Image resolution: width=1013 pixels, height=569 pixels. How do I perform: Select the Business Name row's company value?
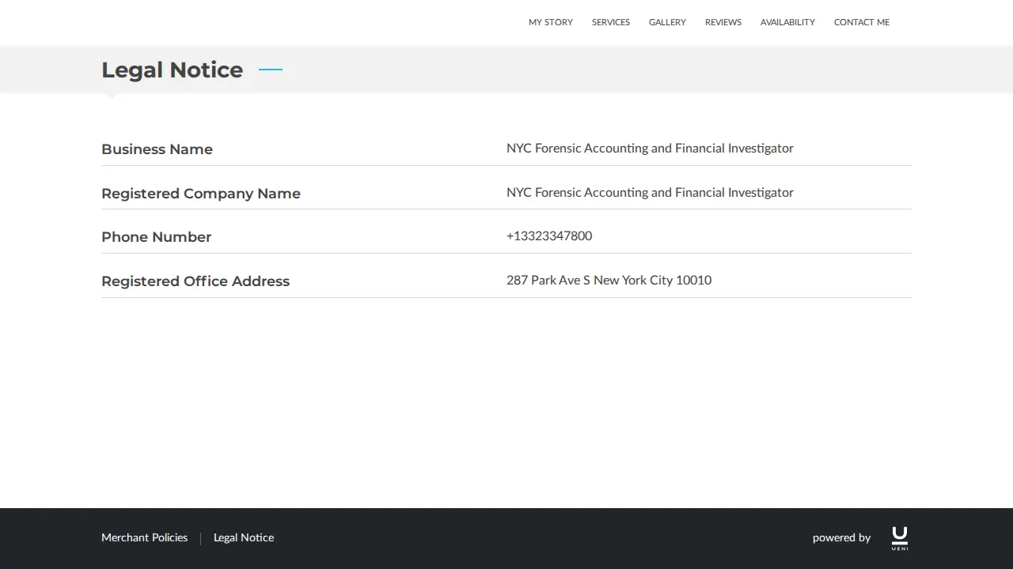point(650,148)
